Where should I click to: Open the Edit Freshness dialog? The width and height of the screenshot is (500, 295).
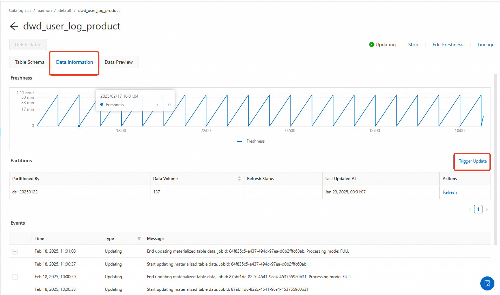pos(448,44)
